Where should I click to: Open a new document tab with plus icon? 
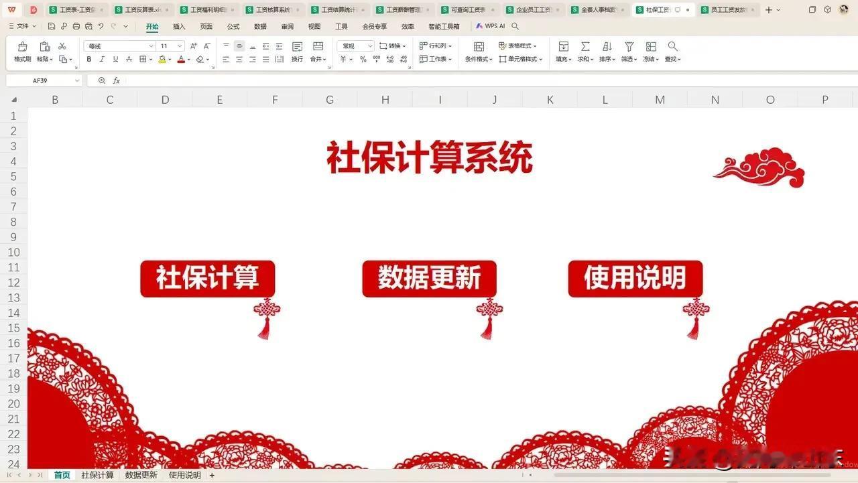[769, 9]
